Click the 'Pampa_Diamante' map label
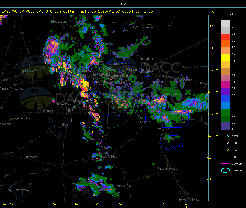The height and width of the screenshot is (208, 246). coord(11,89)
